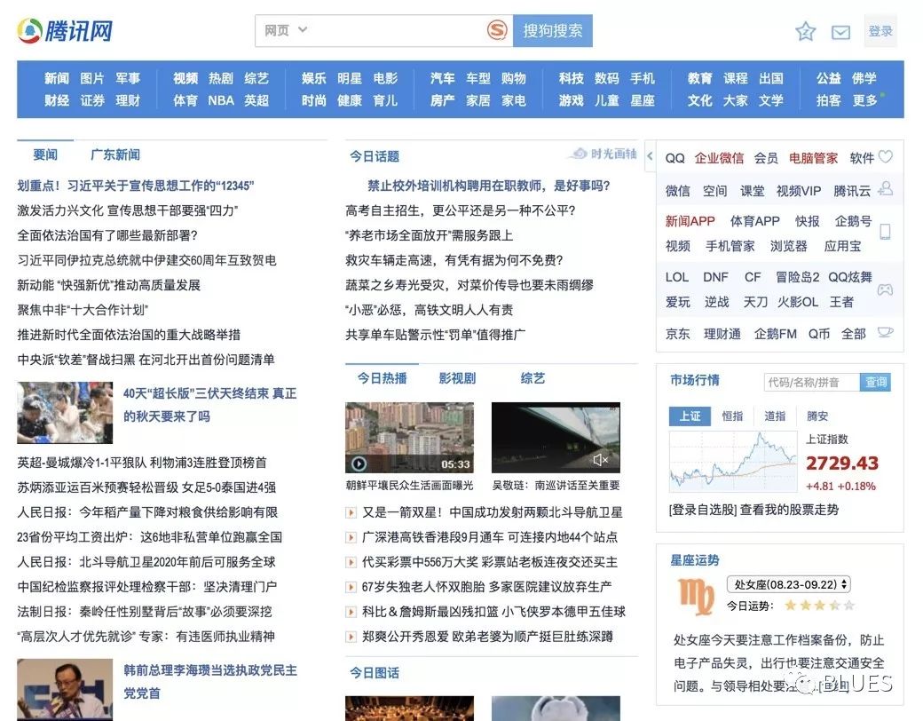Open the 京东 link
Image resolution: width=923 pixels, height=721 pixels.
677,334
